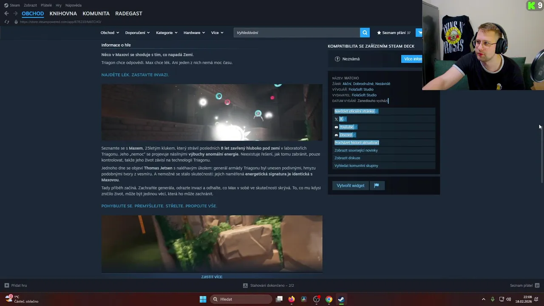Click the flag report icon button
The width and height of the screenshot is (544, 306).
click(377, 185)
